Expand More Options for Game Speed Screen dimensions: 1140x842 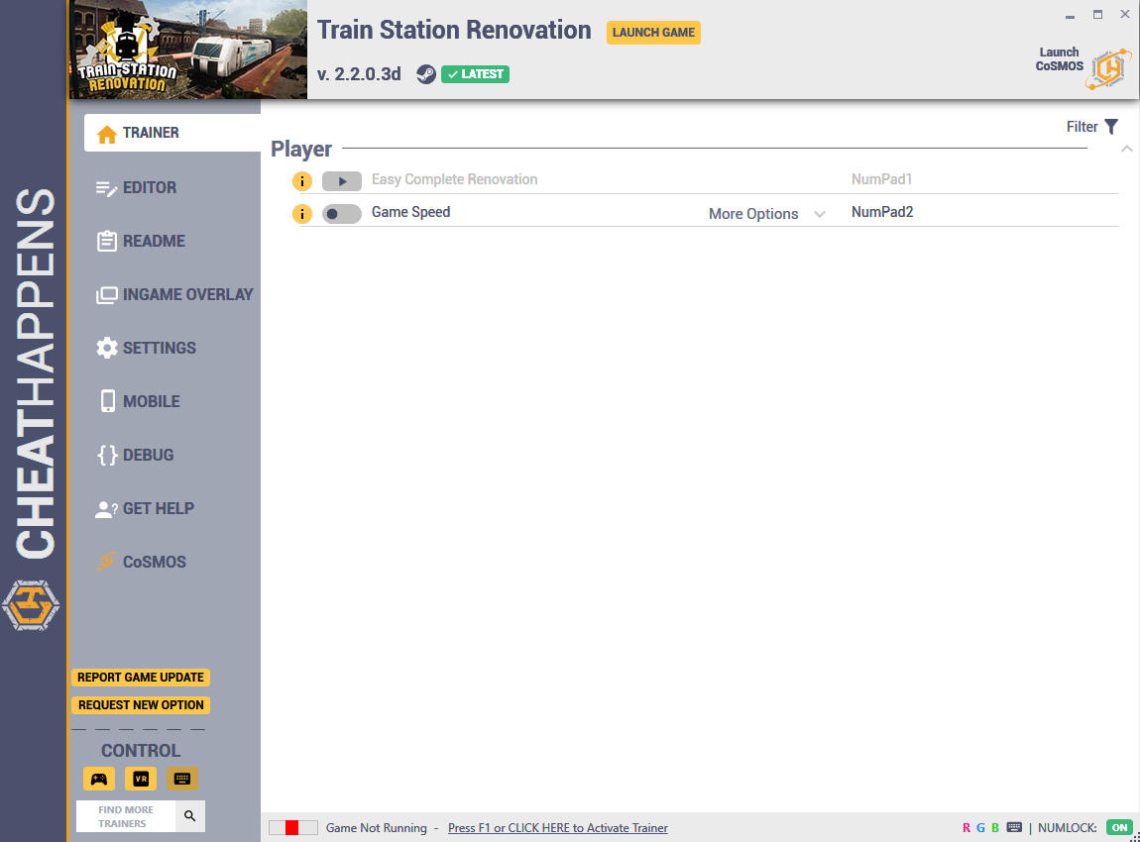coord(767,214)
